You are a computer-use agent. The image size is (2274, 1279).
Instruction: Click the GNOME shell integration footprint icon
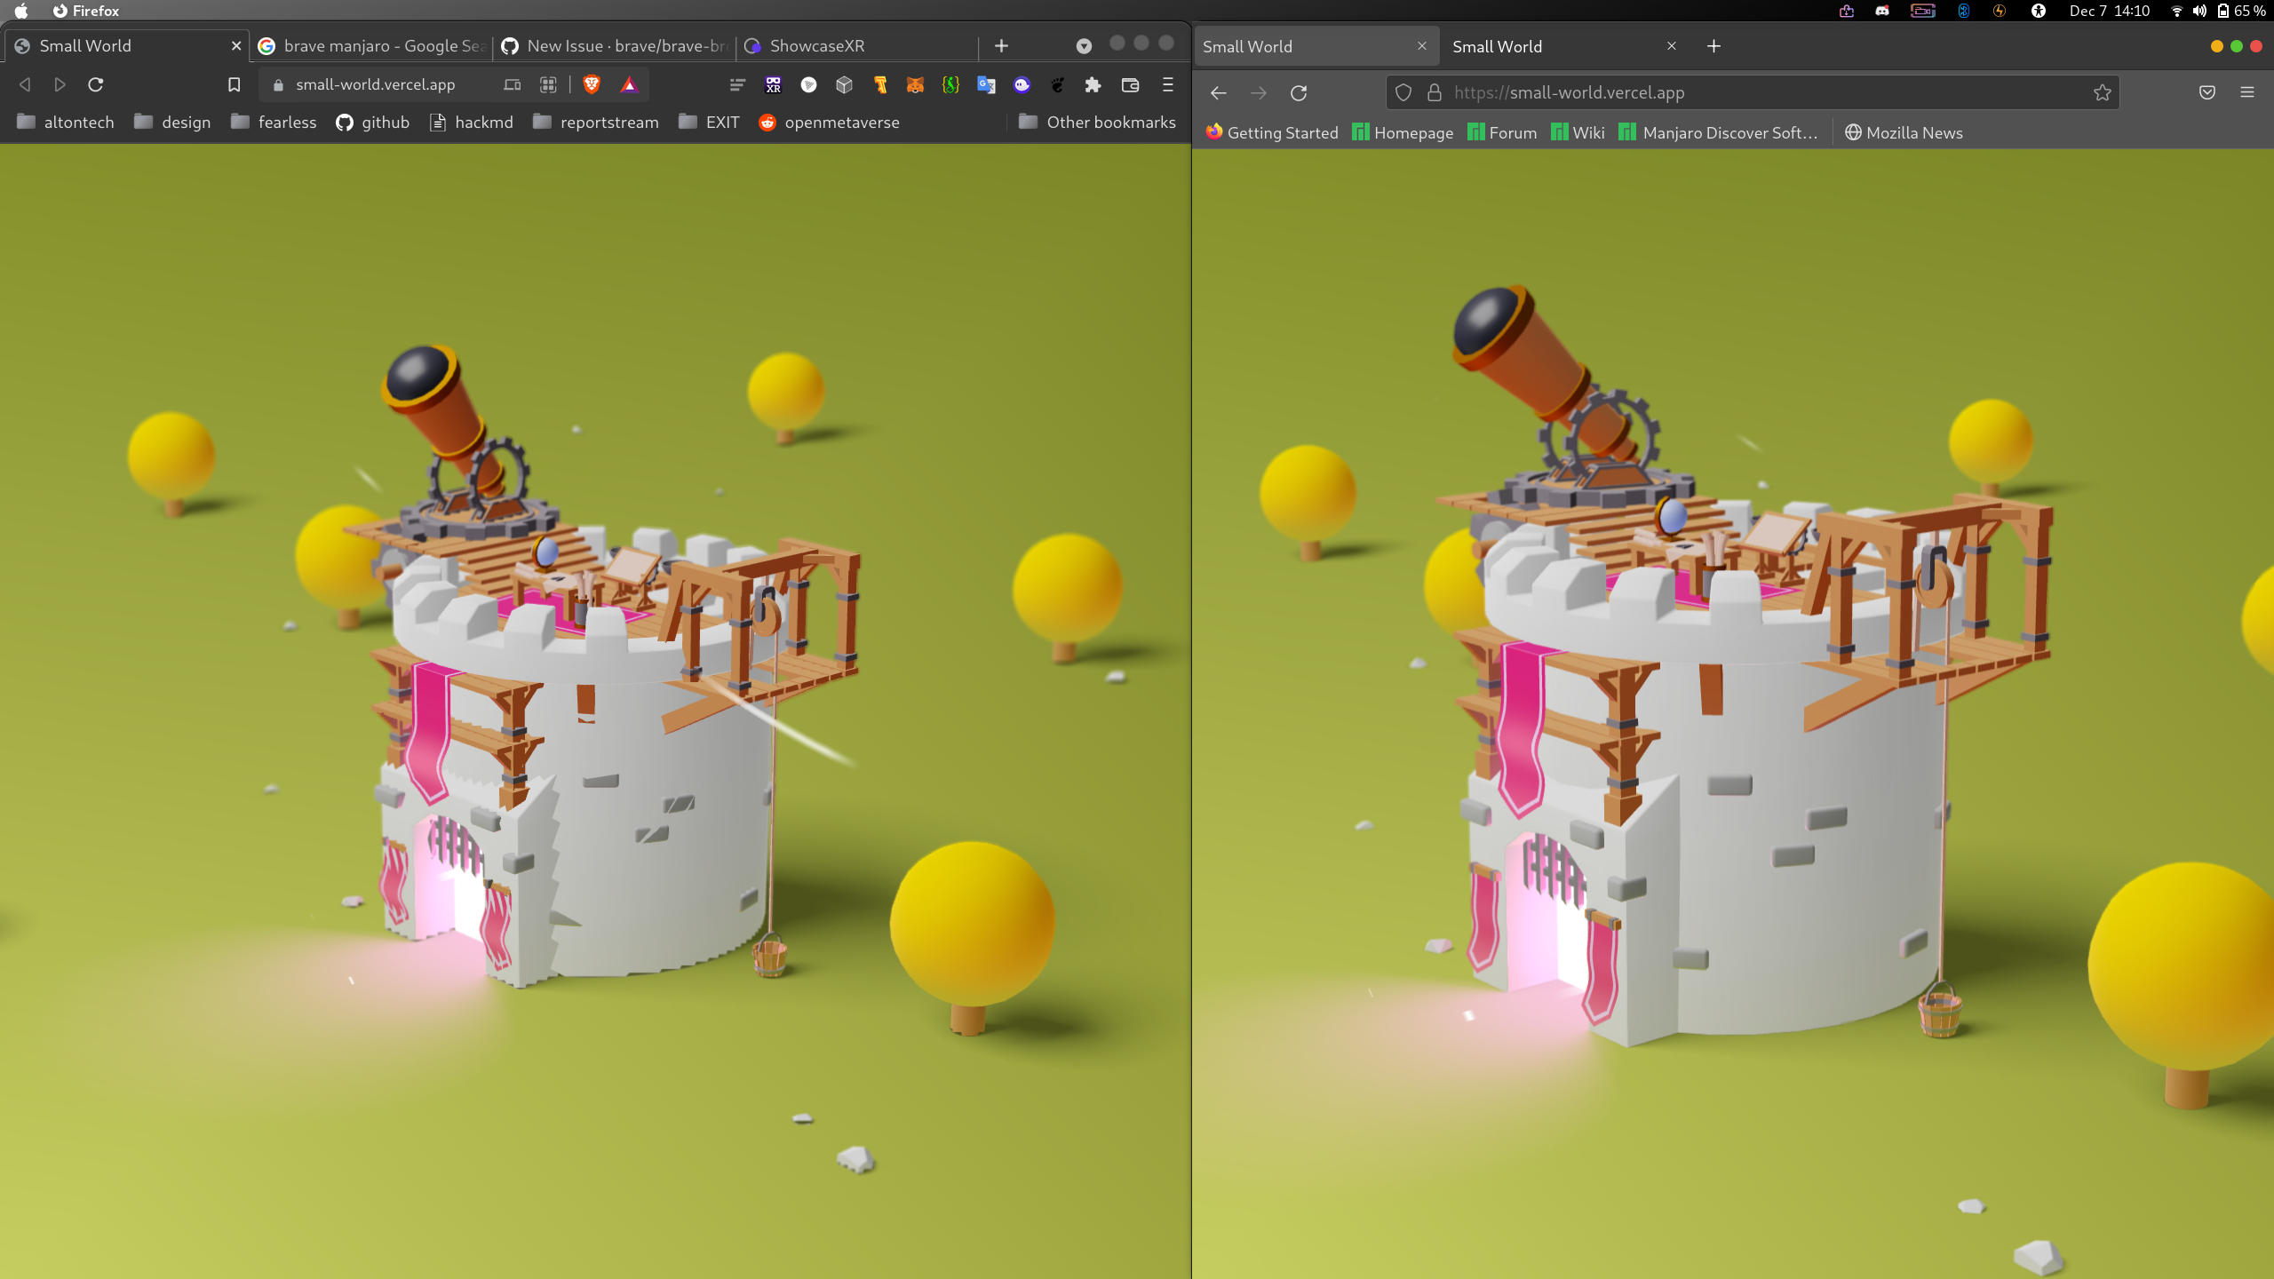(1057, 84)
